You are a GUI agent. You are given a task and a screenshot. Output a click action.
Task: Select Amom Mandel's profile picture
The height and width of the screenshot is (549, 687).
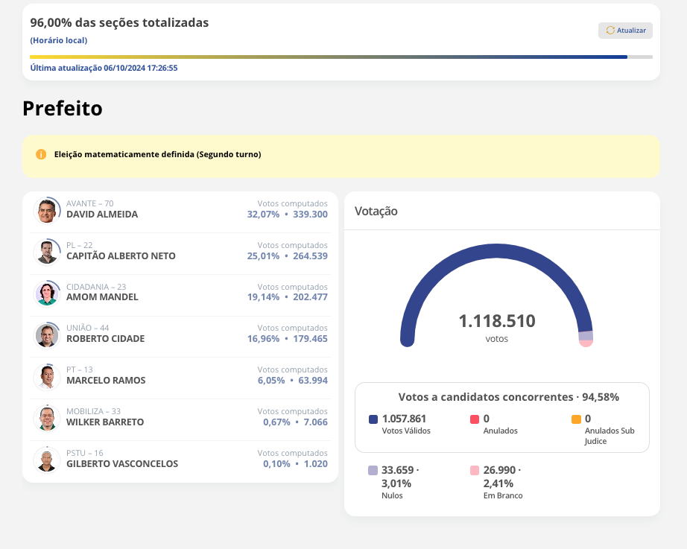47,293
